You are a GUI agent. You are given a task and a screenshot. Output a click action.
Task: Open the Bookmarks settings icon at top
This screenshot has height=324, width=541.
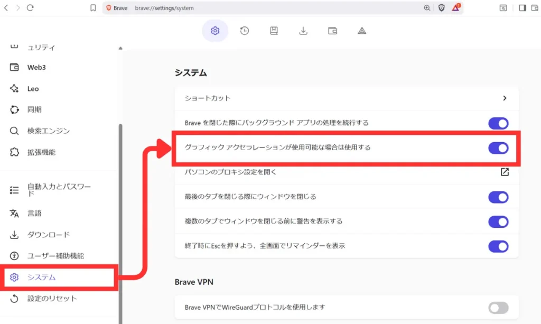click(x=274, y=31)
